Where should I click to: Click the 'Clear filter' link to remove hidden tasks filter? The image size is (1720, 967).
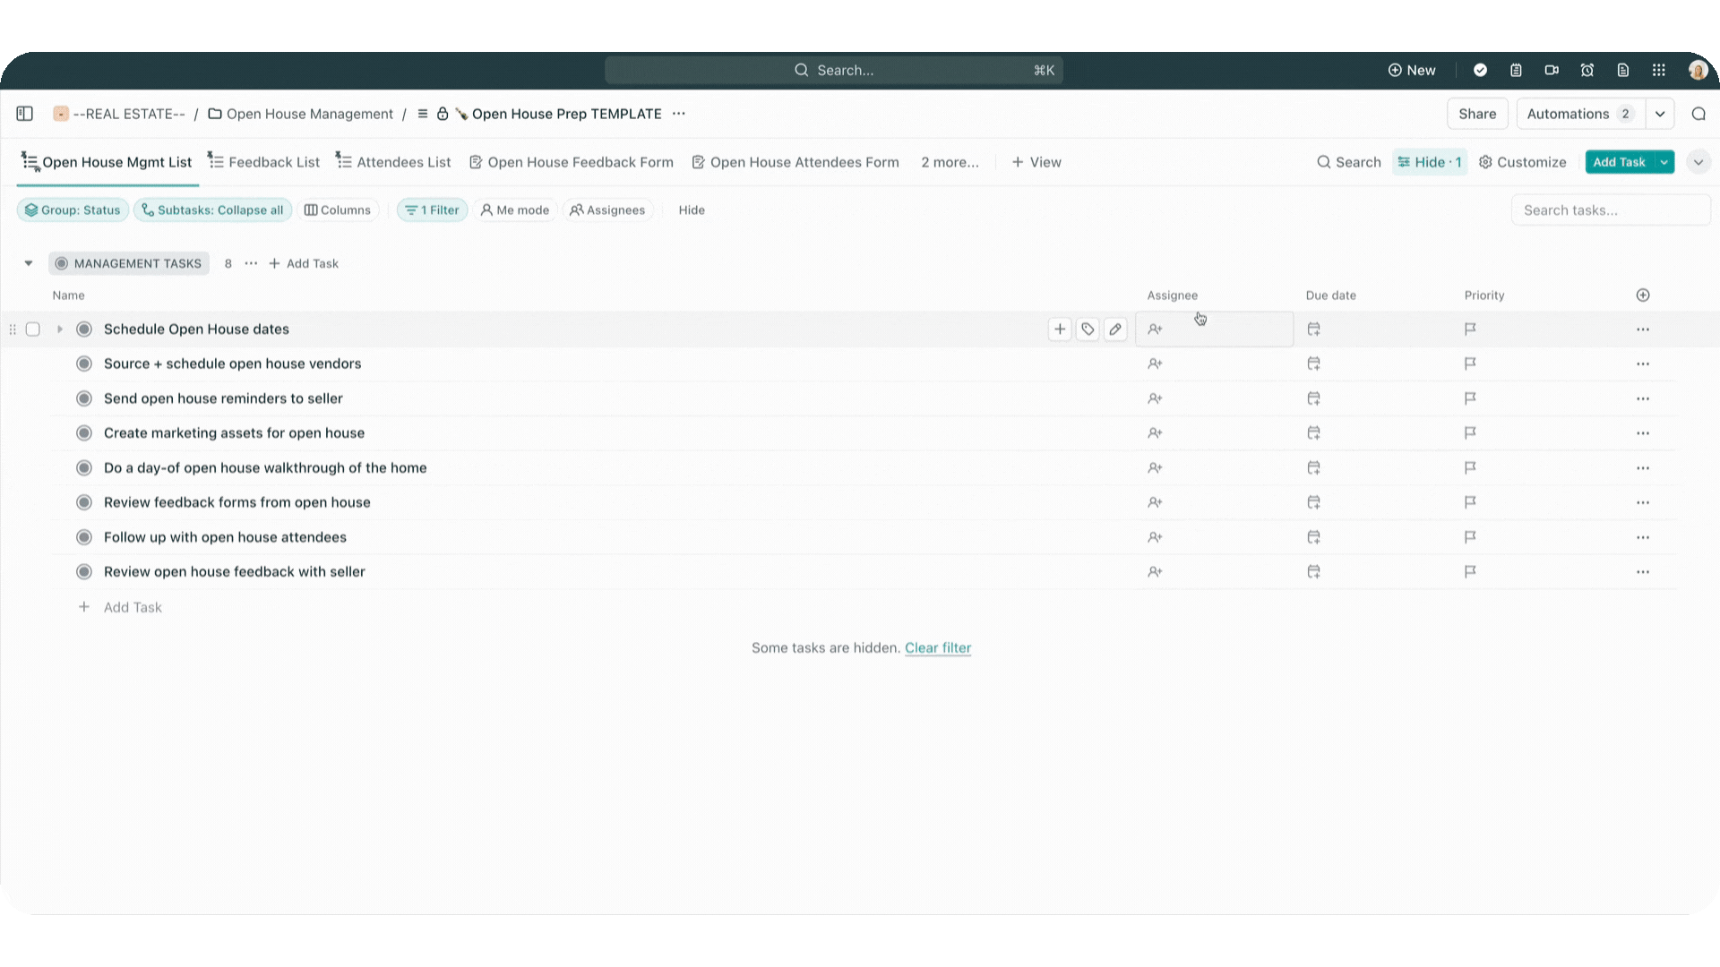coord(939,647)
